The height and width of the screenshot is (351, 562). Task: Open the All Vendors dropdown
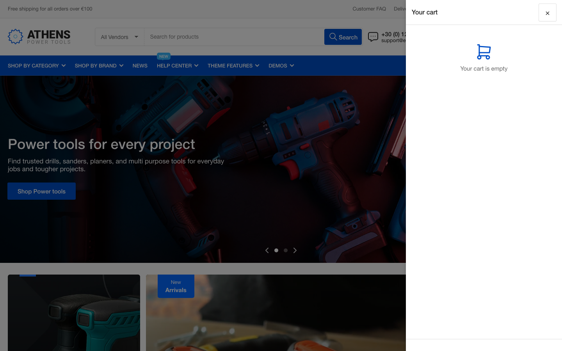[x=120, y=37]
